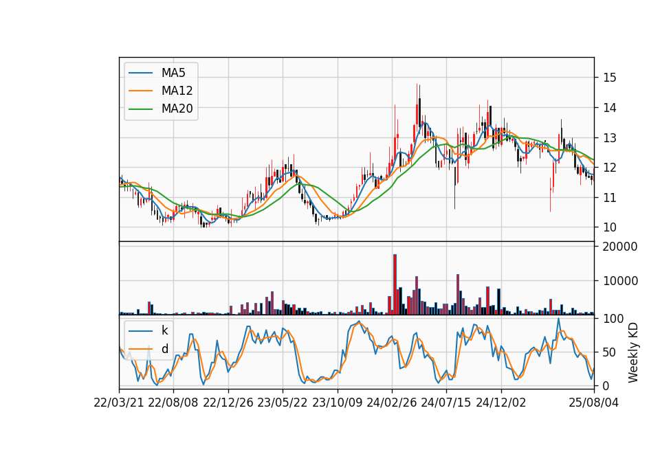The width and height of the screenshot is (660, 474).
Task: Click the 23/05/22 date label
Action: point(283,403)
